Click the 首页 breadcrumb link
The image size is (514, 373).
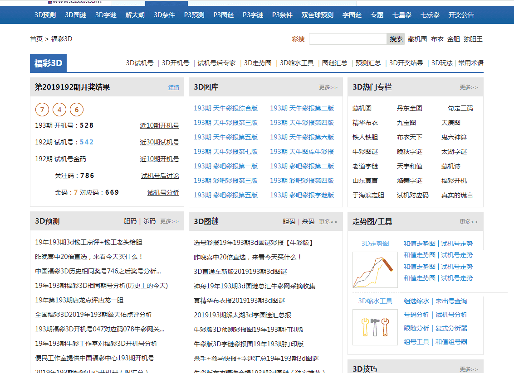[x=36, y=39]
